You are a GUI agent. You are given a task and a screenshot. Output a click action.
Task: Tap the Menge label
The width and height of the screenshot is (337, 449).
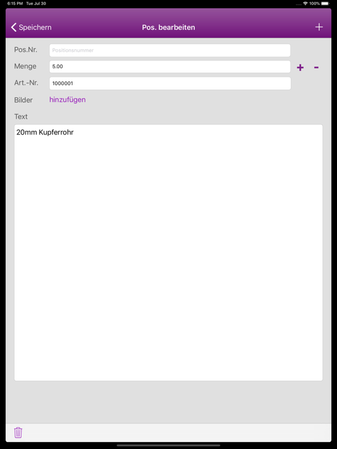pyautogui.click(x=25, y=67)
